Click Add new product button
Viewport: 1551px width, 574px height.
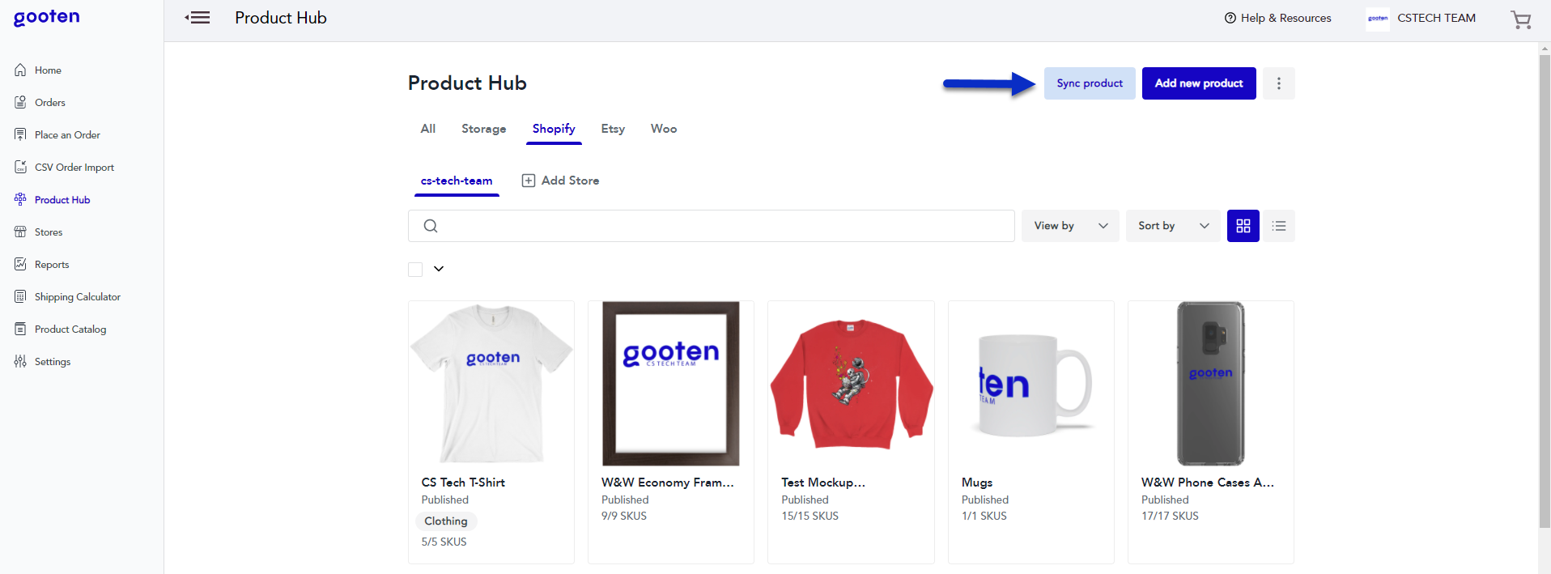point(1199,83)
